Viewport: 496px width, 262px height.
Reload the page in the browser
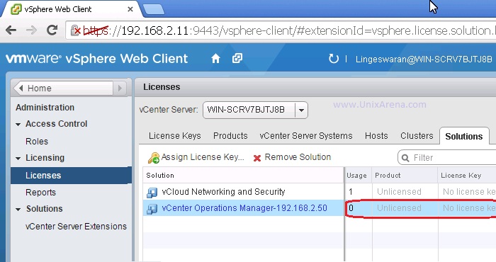(x=52, y=30)
